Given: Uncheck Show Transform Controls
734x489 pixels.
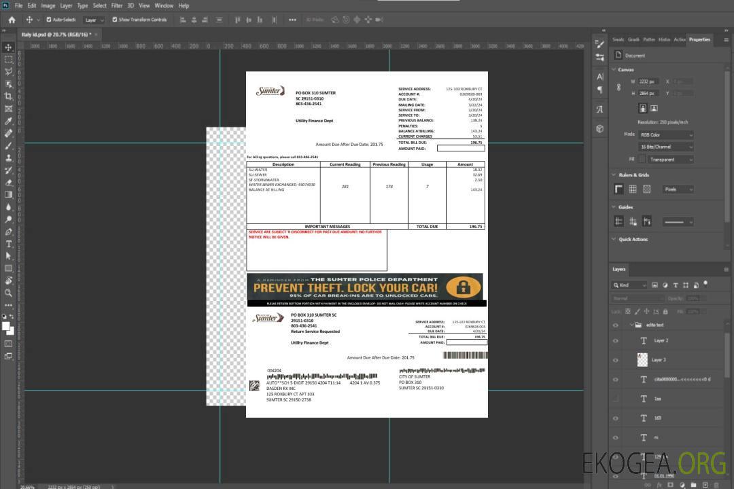Looking at the screenshot, I should [115, 20].
